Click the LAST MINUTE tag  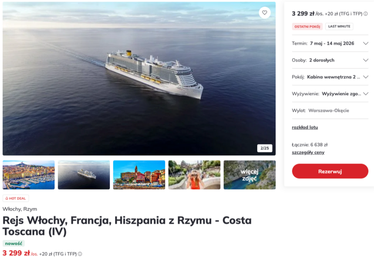(x=339, y=27)
